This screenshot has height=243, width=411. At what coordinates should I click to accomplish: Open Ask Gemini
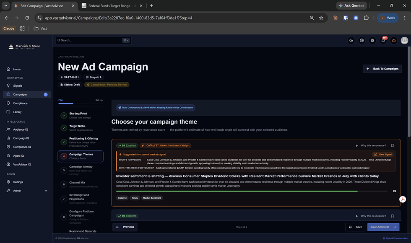point(351,5)
